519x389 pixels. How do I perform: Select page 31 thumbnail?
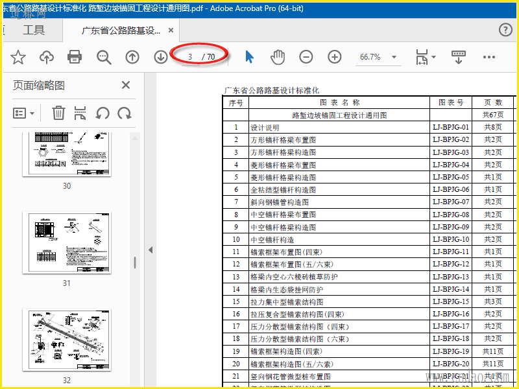[x=67, y=242]
